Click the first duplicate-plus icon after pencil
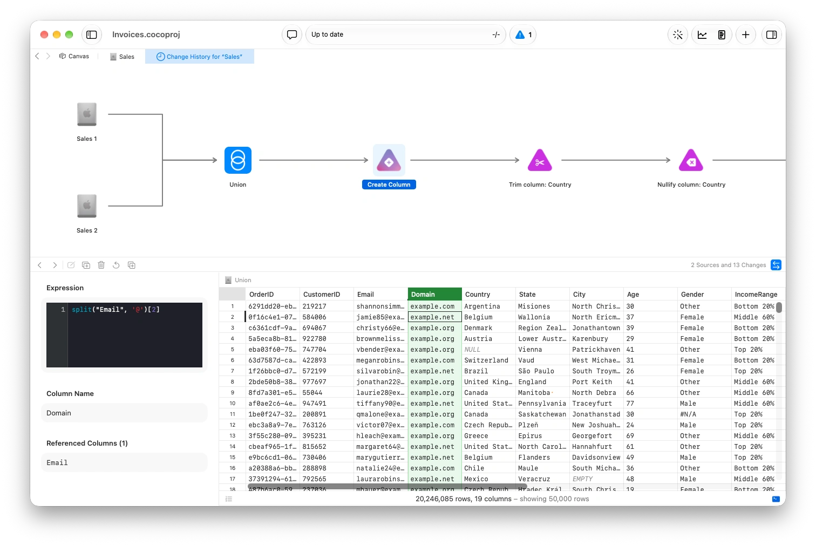 tap(86, 265)
